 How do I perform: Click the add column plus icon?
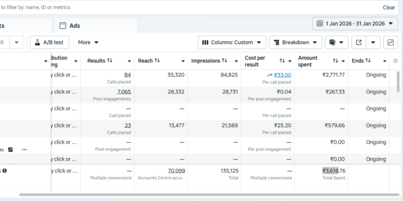coord(395,61)
